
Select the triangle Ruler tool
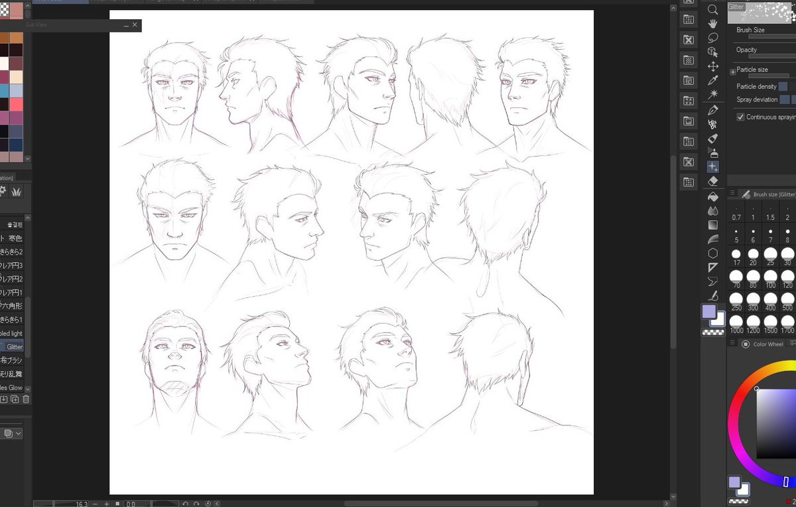[713, 267]
